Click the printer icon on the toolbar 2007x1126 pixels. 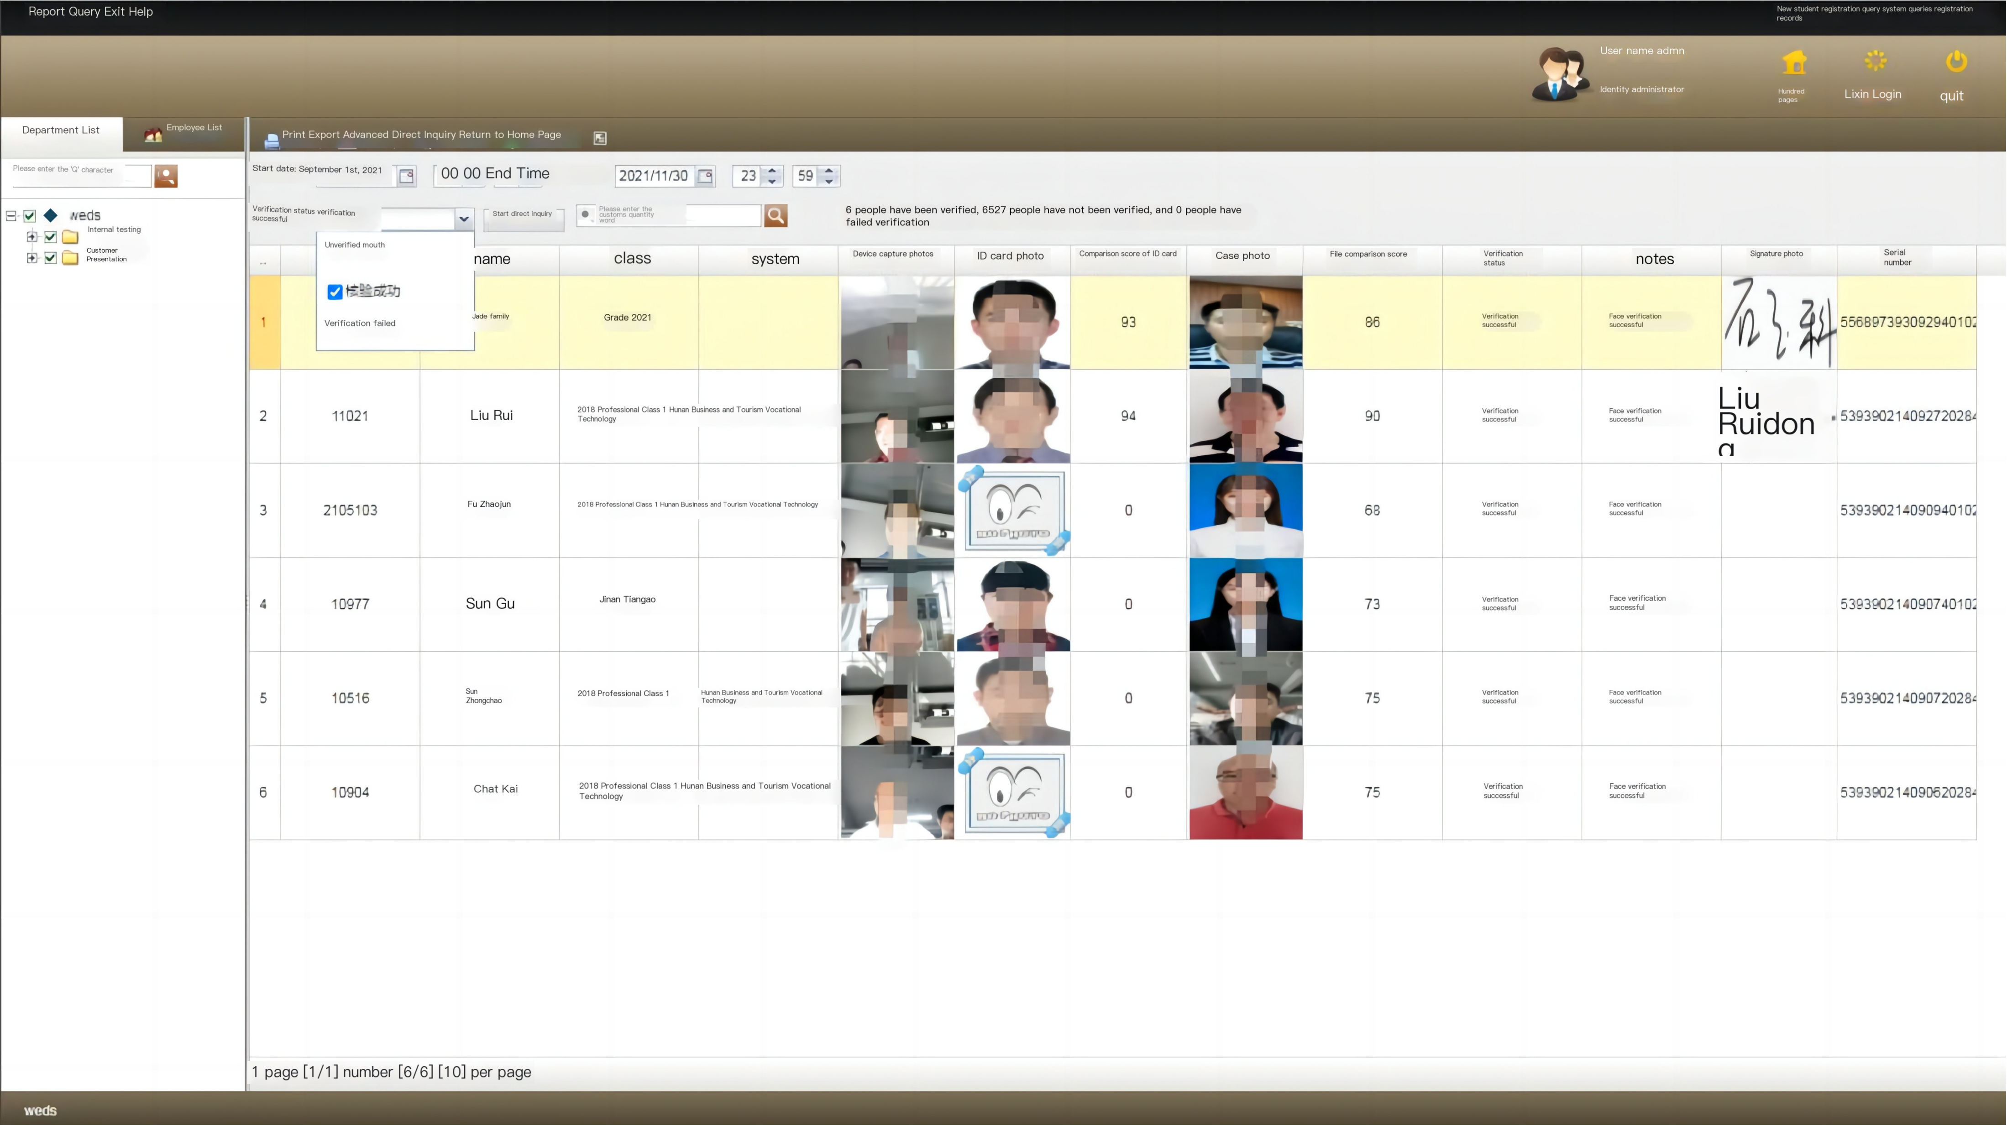coord(272,140)
